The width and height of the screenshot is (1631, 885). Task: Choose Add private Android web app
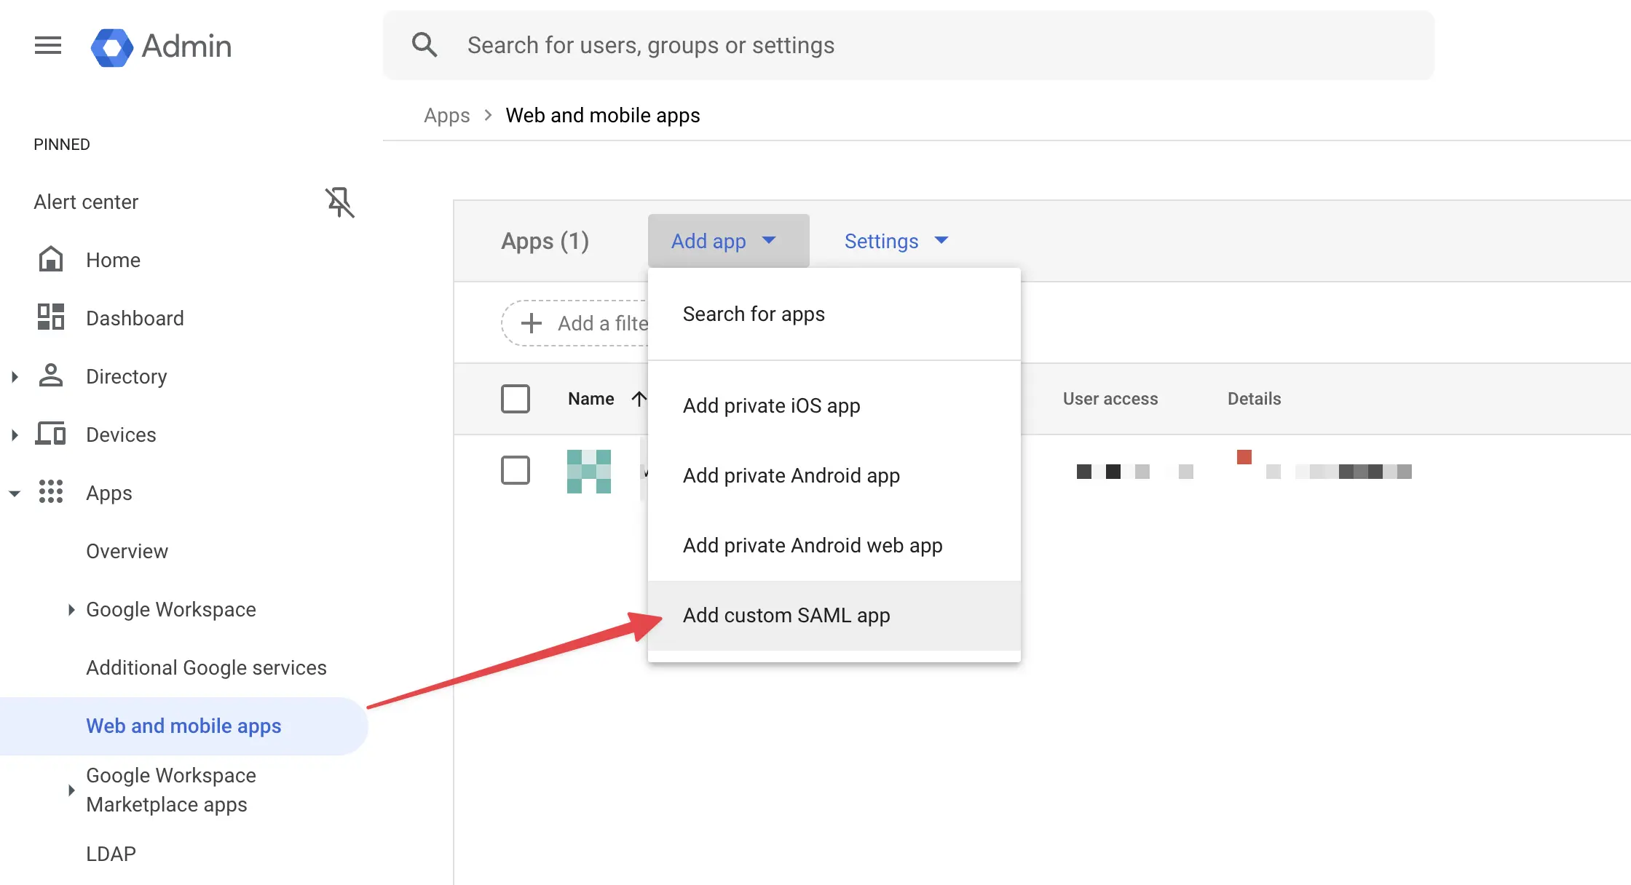[x=813, y=546]
